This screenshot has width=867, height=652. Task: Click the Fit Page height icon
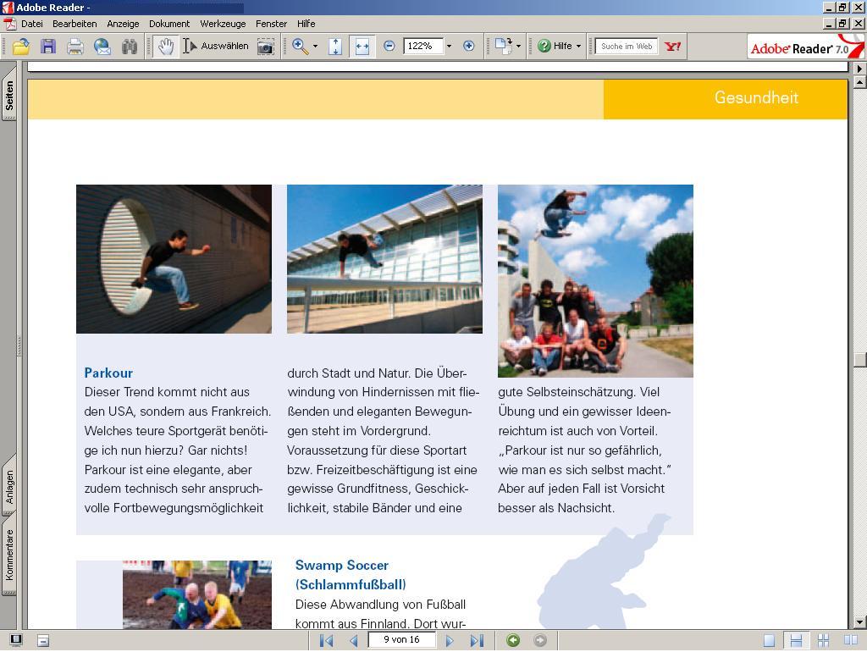click(335, 47)
